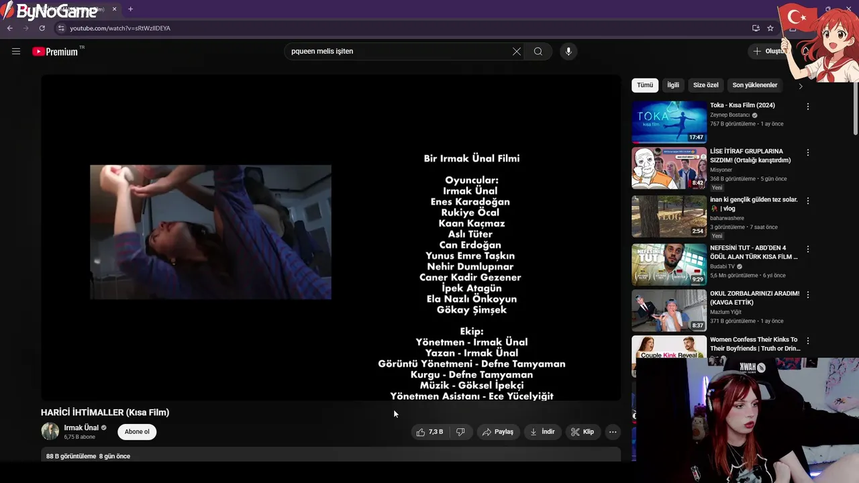
Task: Select the Size özel filter chip
Action: click(705, 85)
